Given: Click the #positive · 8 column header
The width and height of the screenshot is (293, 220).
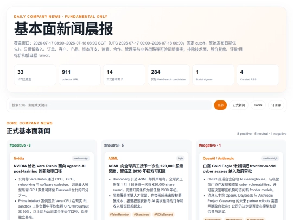Looking at the screenshot, I should pos(20,146).
